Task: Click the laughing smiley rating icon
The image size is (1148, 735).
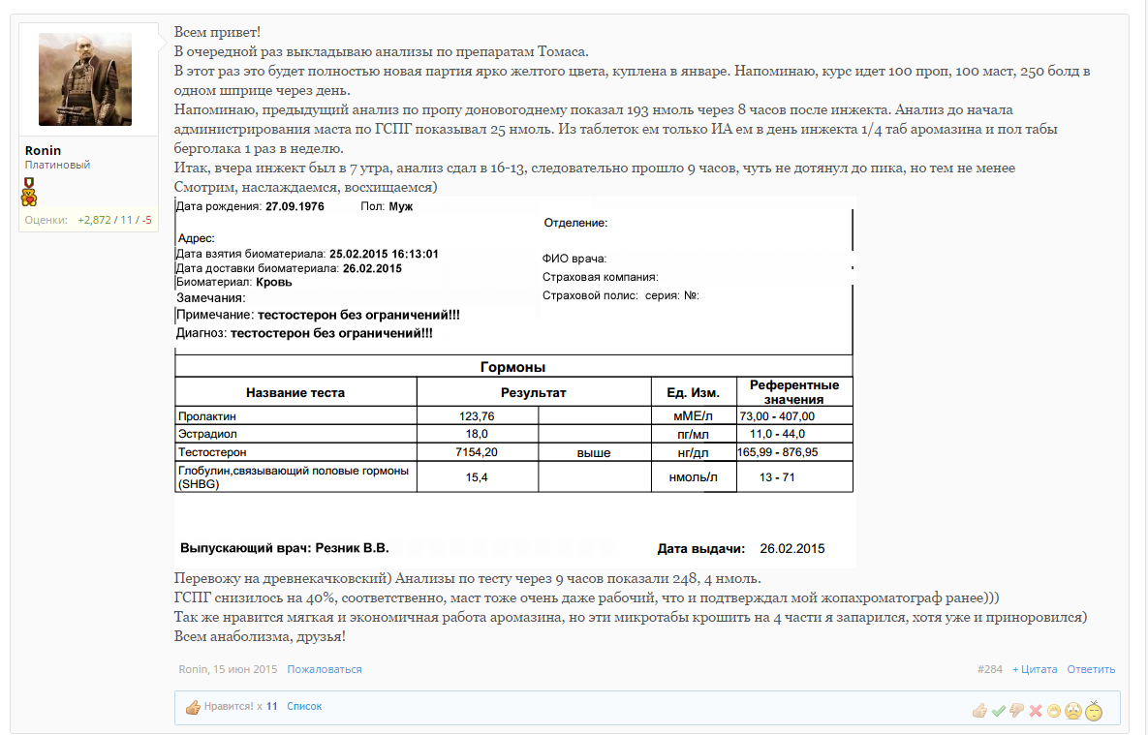Action: coord(1054,711)
